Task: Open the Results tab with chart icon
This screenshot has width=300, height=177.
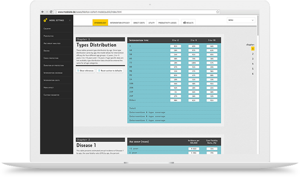Action: point(188,23)
